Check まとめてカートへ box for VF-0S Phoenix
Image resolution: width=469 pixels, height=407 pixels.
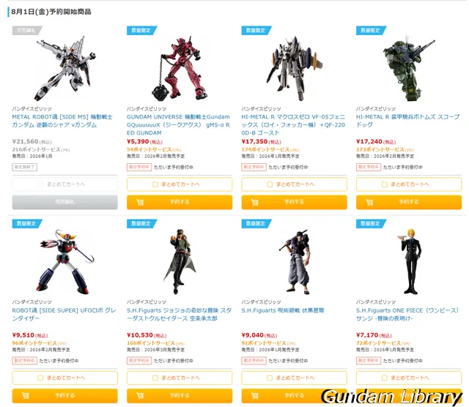[x=270, y=184]
